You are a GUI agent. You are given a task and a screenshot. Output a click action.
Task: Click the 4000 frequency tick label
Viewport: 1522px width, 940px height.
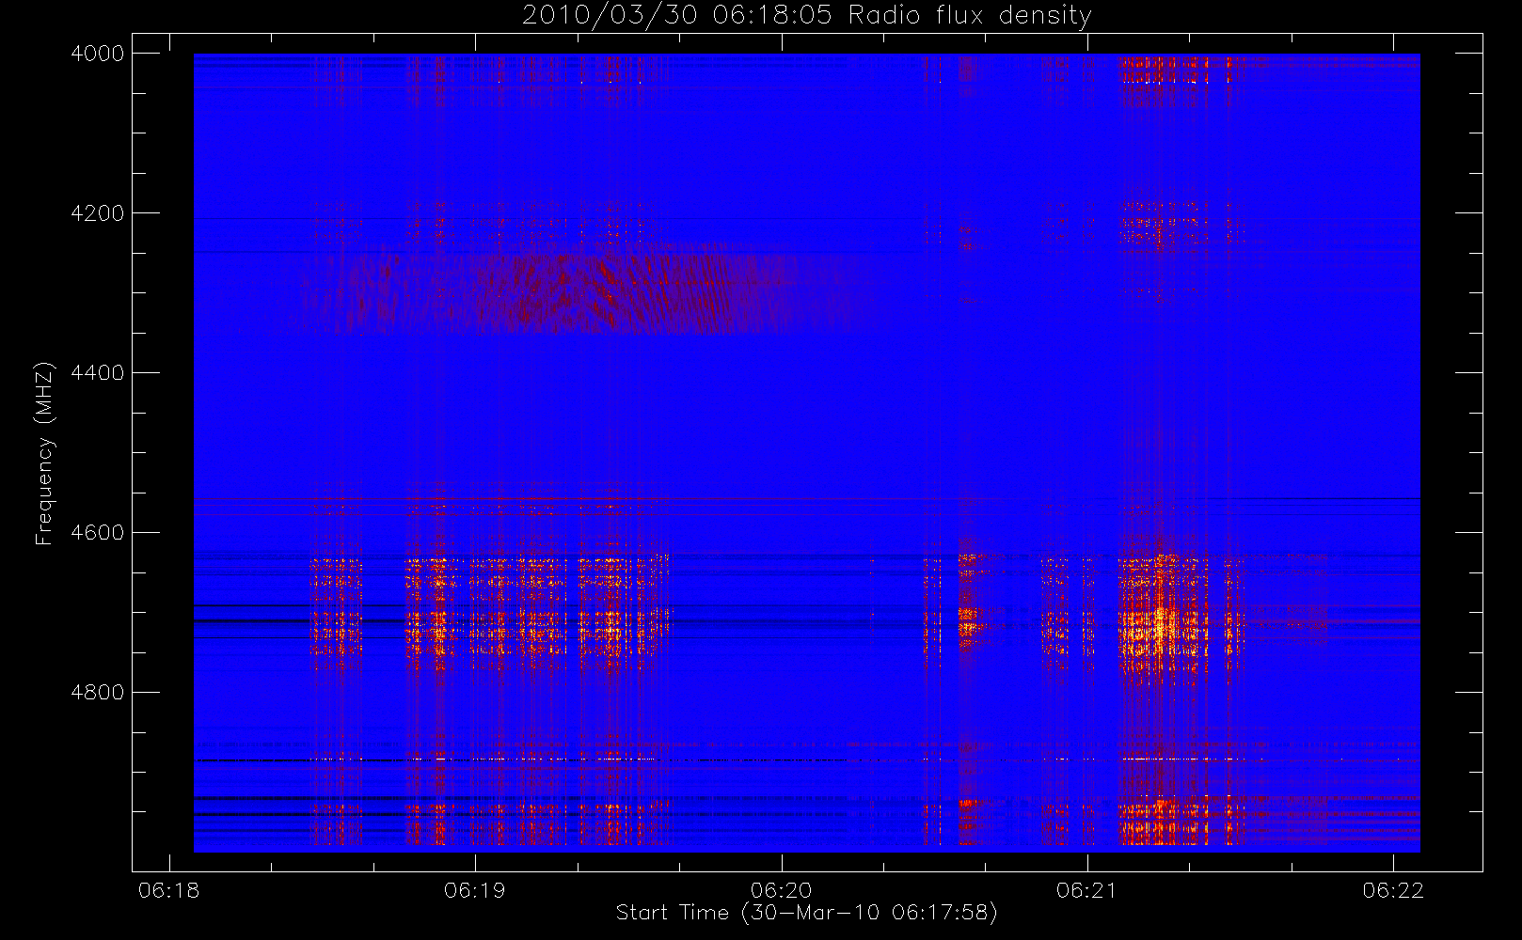coord(98,54)
